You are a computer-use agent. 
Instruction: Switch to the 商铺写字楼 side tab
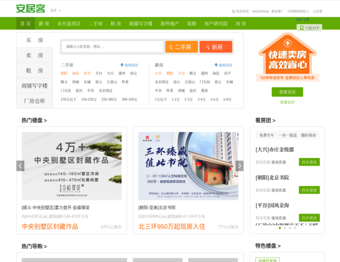pos(35,85)
